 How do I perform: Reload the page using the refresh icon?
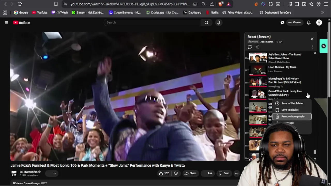point(20,4)
